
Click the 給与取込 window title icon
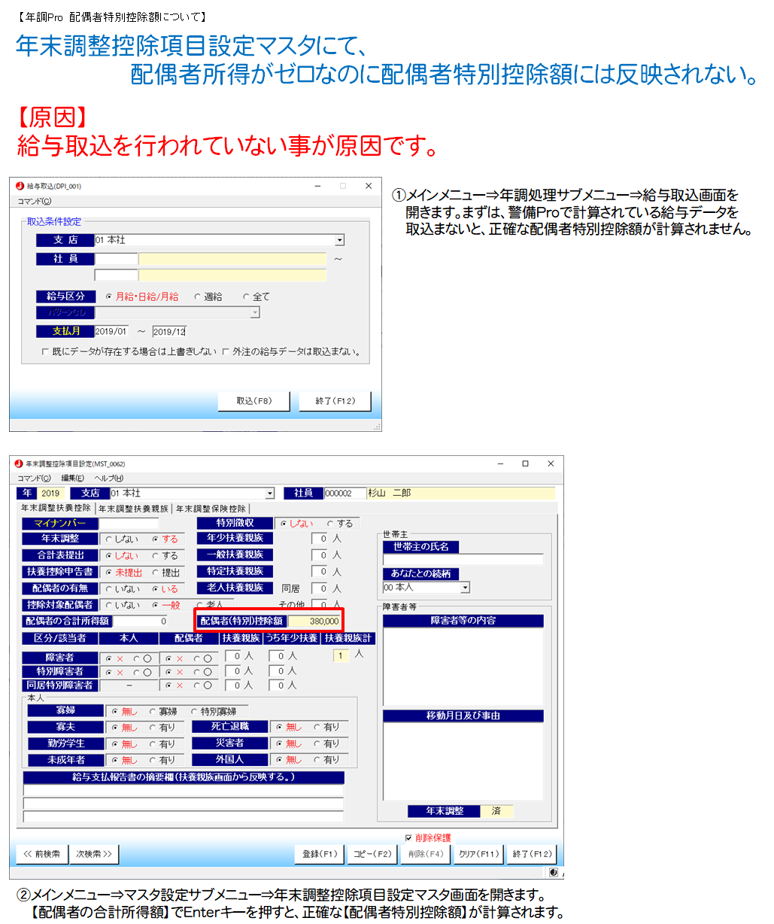coord(20,186)
